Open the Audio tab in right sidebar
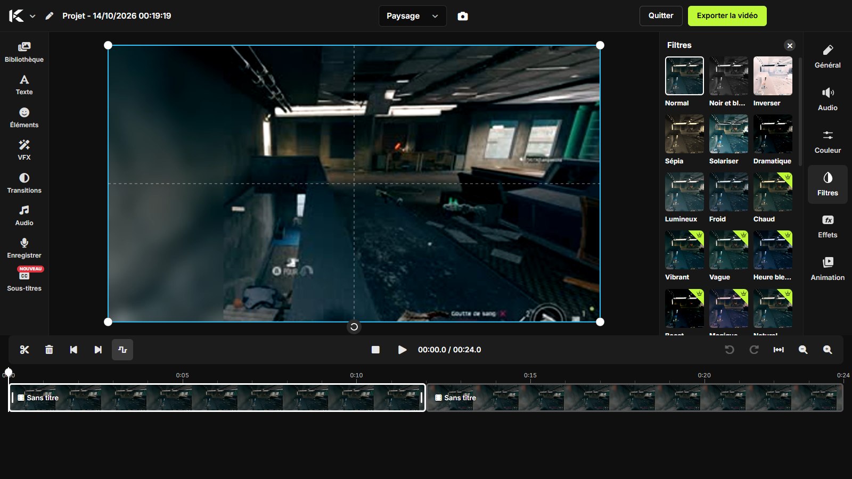852x479 pixels. [828, 100]
